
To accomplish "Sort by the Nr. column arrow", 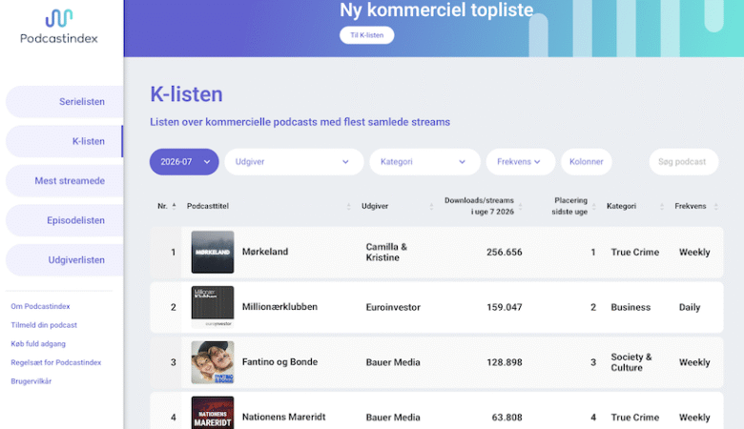I will coord(174,206).
